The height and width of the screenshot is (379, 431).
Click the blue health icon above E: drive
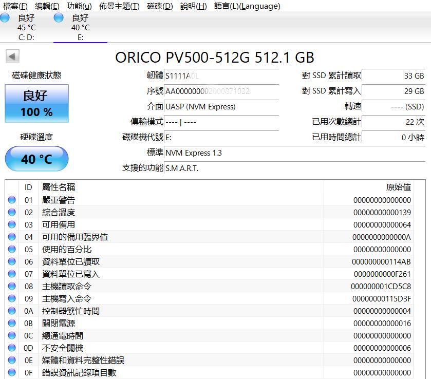point(58,17)
